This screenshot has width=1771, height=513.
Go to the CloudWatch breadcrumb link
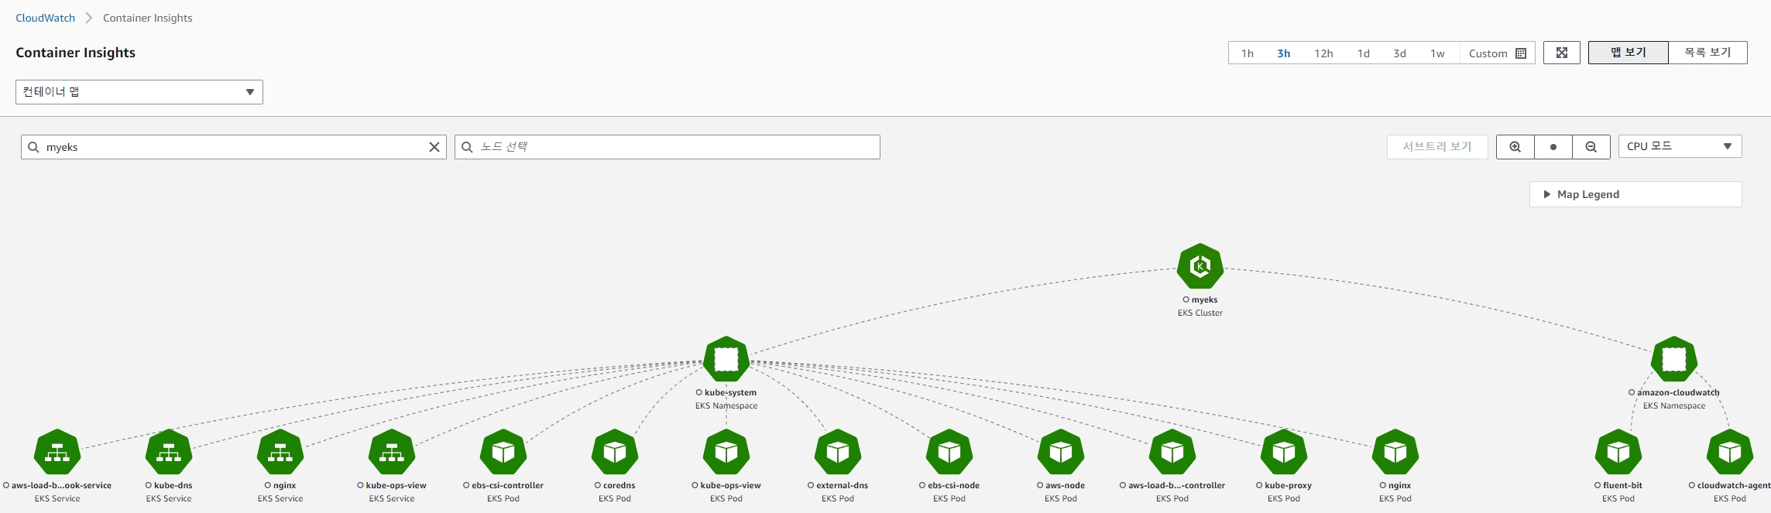click(x=46, y=18)
